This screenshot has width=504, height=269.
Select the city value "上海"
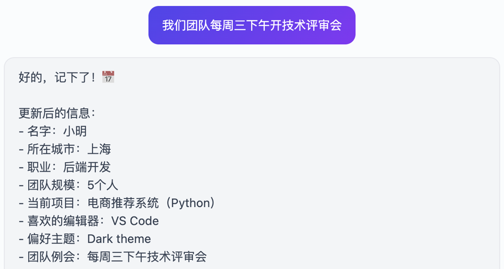point(99,149)
